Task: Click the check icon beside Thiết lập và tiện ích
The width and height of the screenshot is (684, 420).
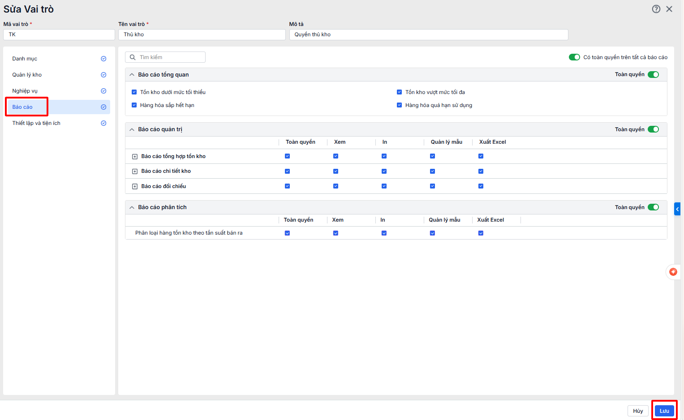Action: click(103, 123)
